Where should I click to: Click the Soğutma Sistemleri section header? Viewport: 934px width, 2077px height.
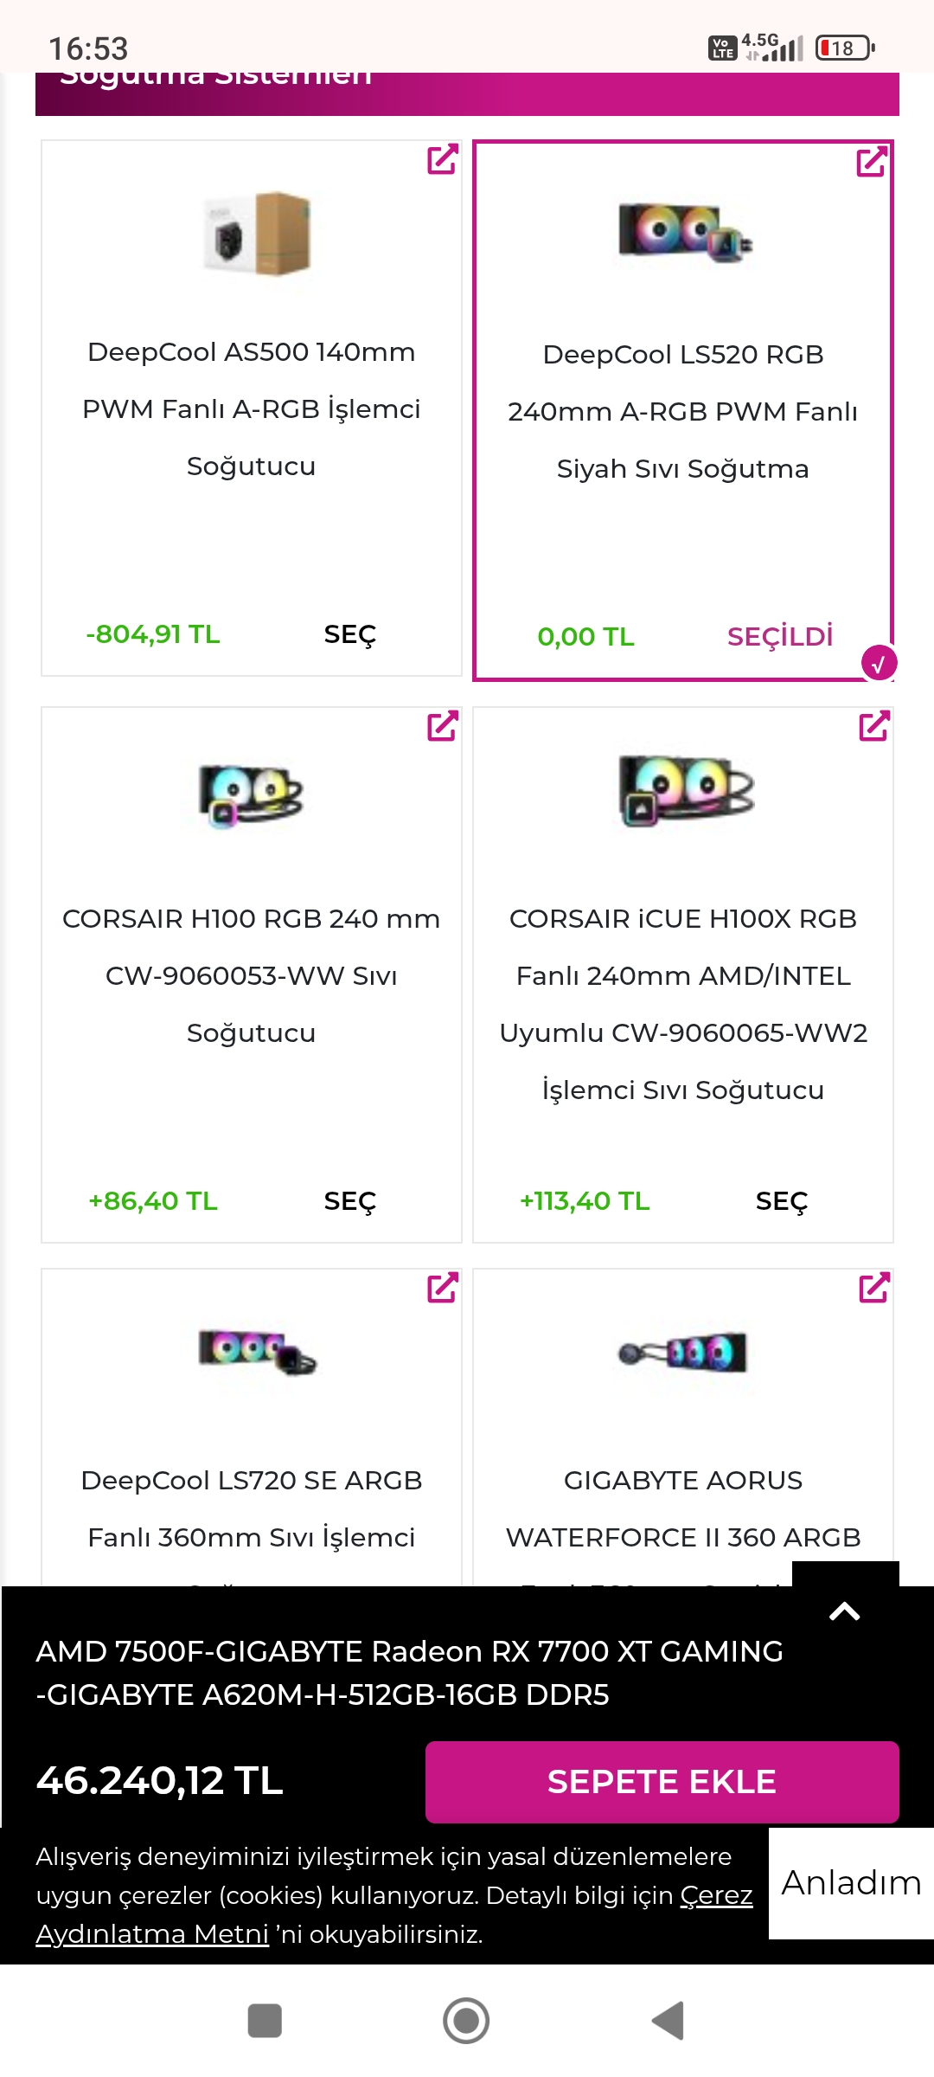(x=467, y=92)
